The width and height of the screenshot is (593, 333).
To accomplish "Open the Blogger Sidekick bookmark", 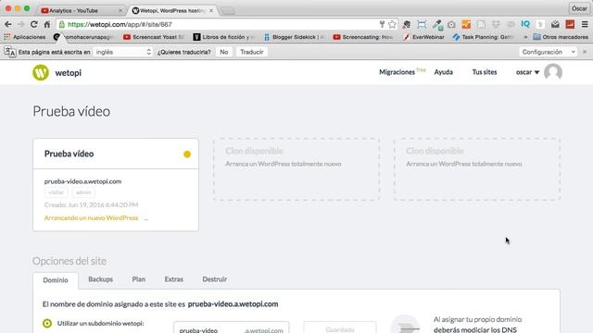I will pyautogui.click(x=294, y=37).
